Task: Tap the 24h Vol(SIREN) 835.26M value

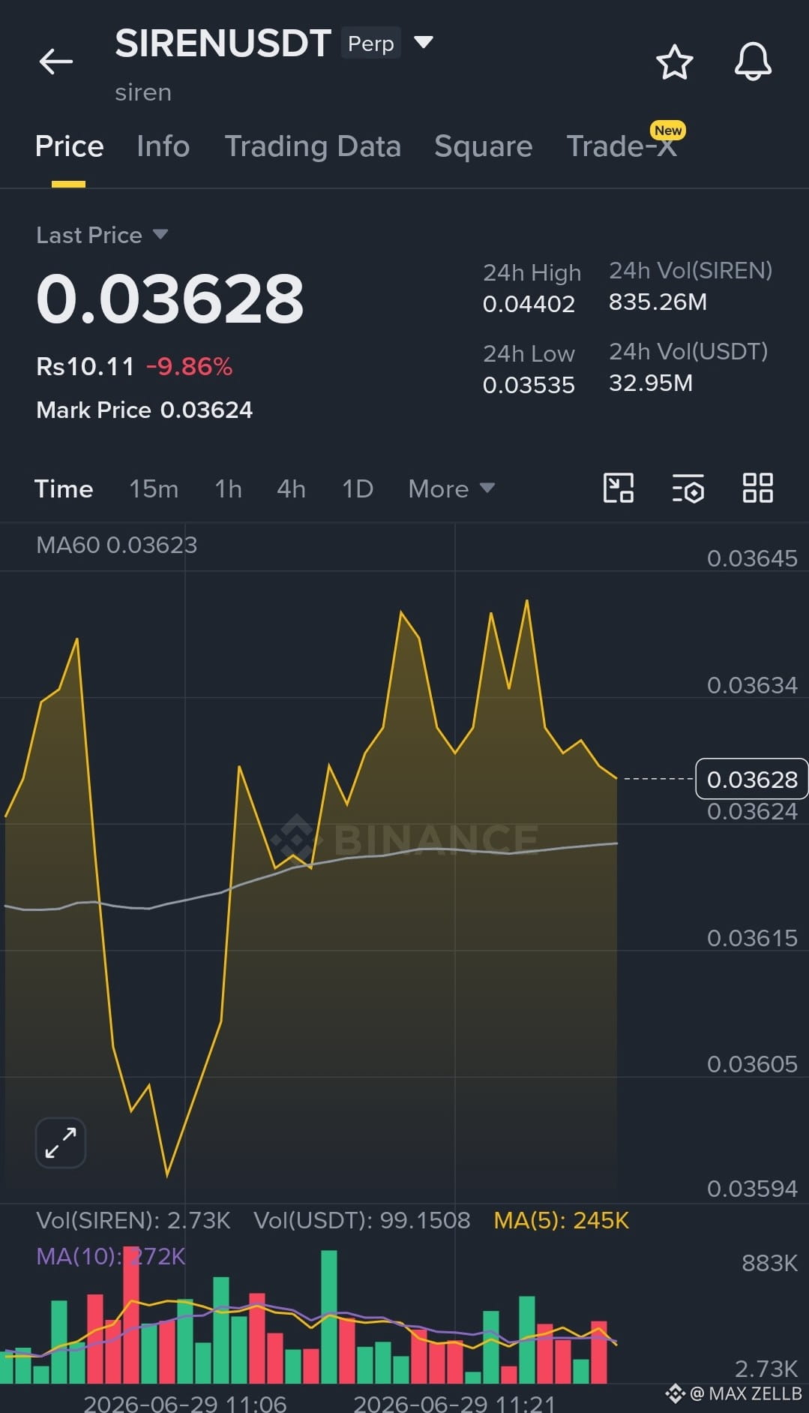Action: [658, 302]
